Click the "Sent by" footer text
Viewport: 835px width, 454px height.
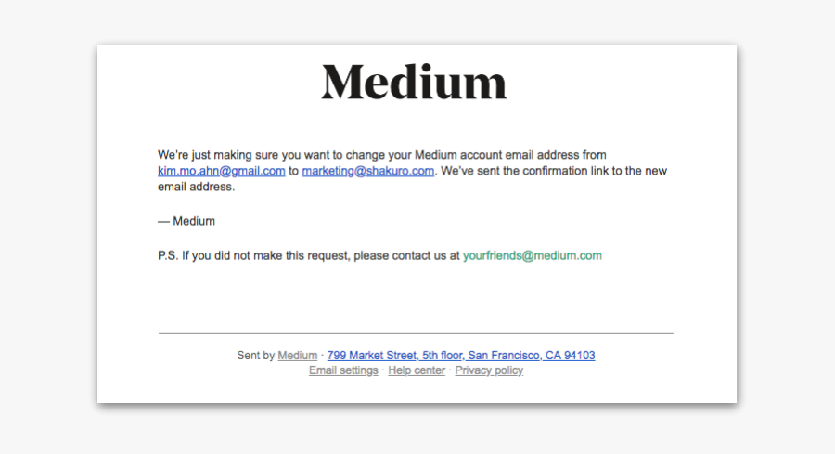(x=255, y=356)
